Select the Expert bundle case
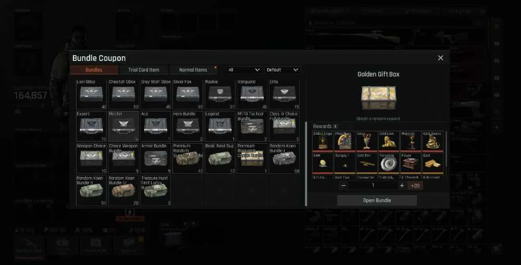 point(91,126)
